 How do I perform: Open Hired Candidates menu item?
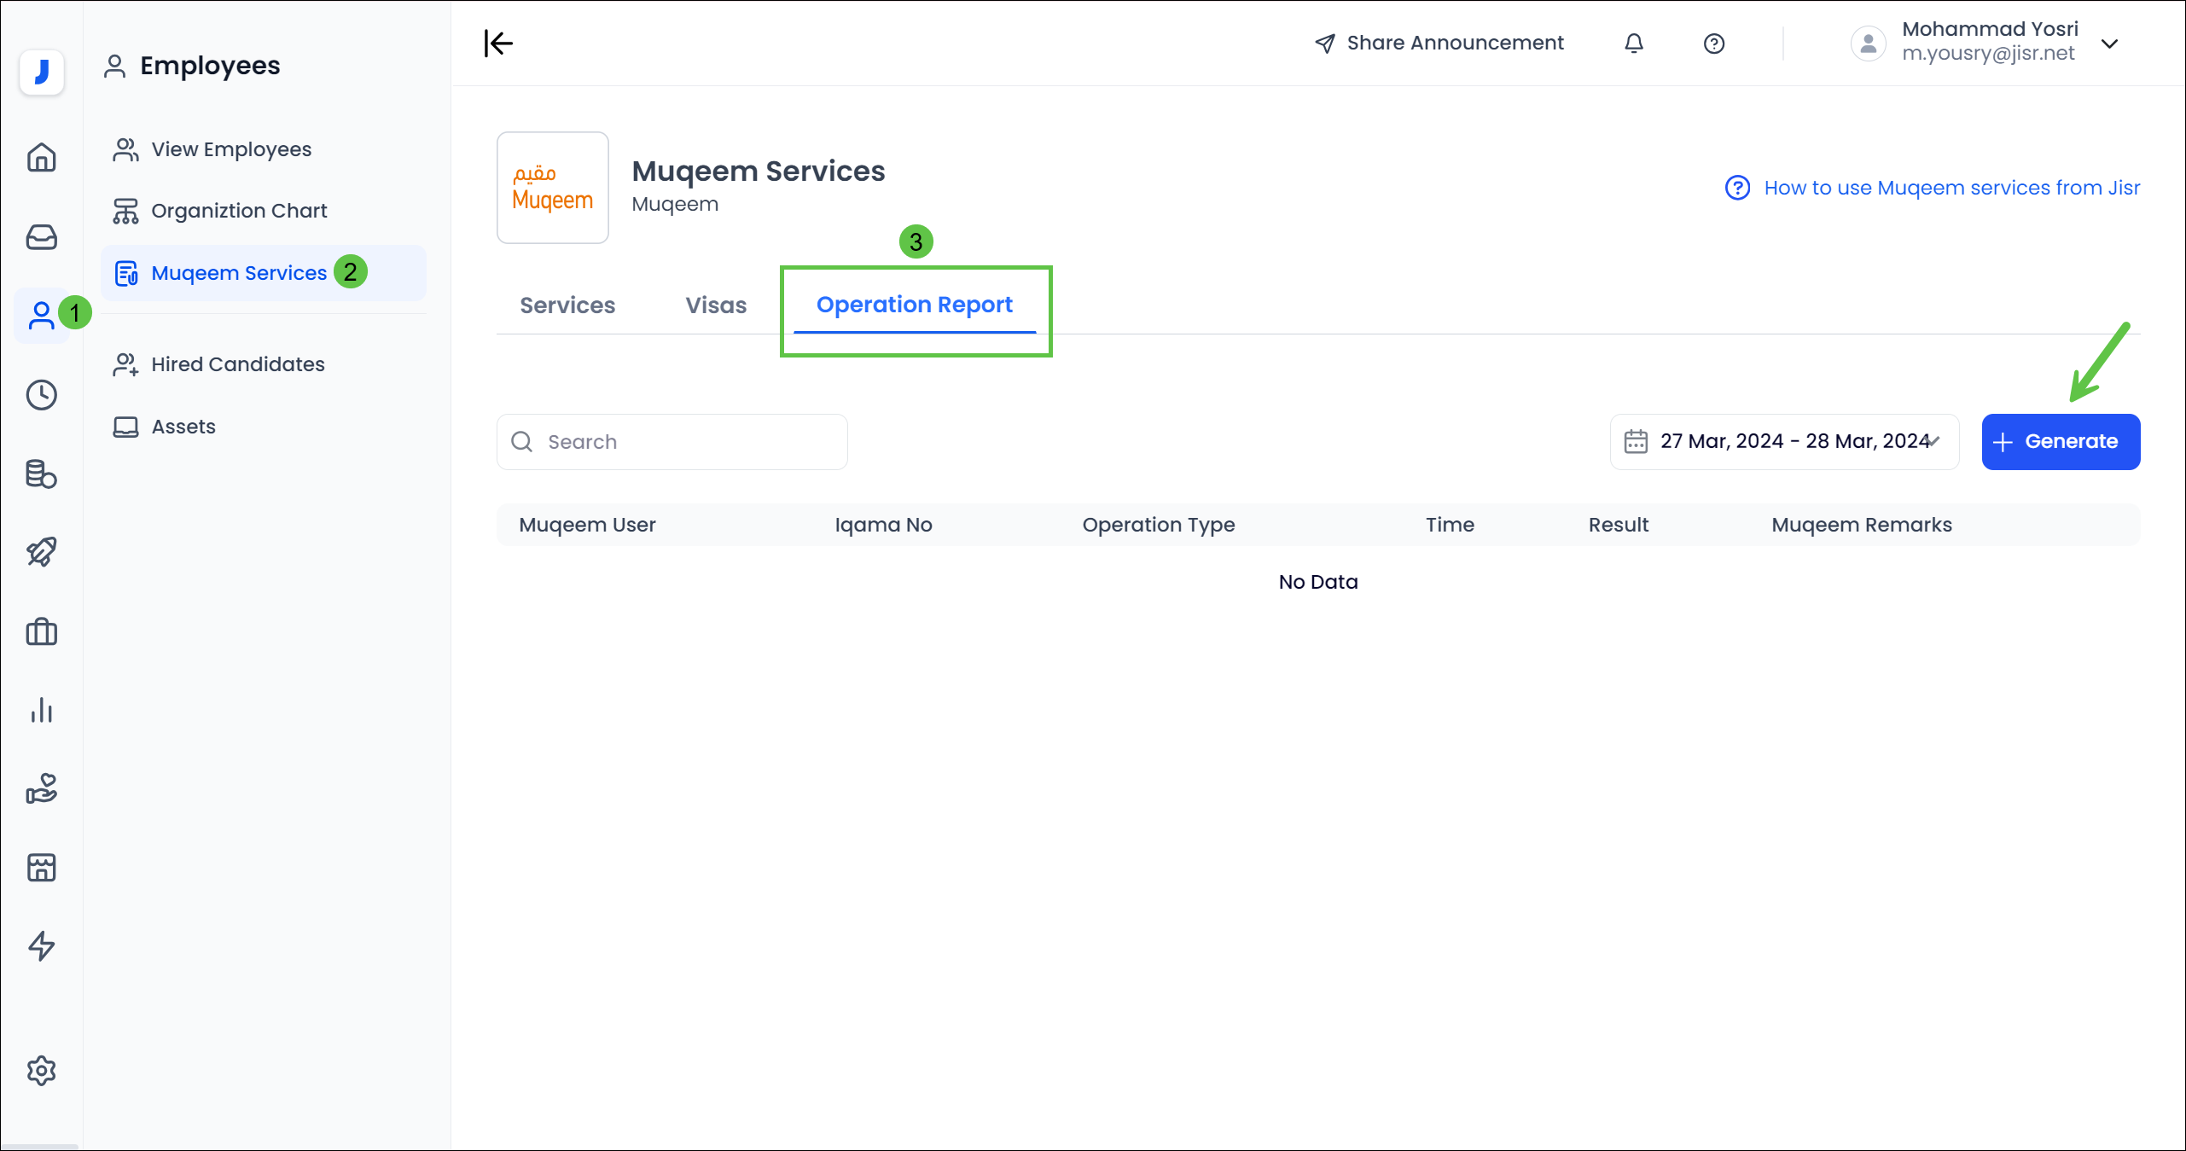237,364
